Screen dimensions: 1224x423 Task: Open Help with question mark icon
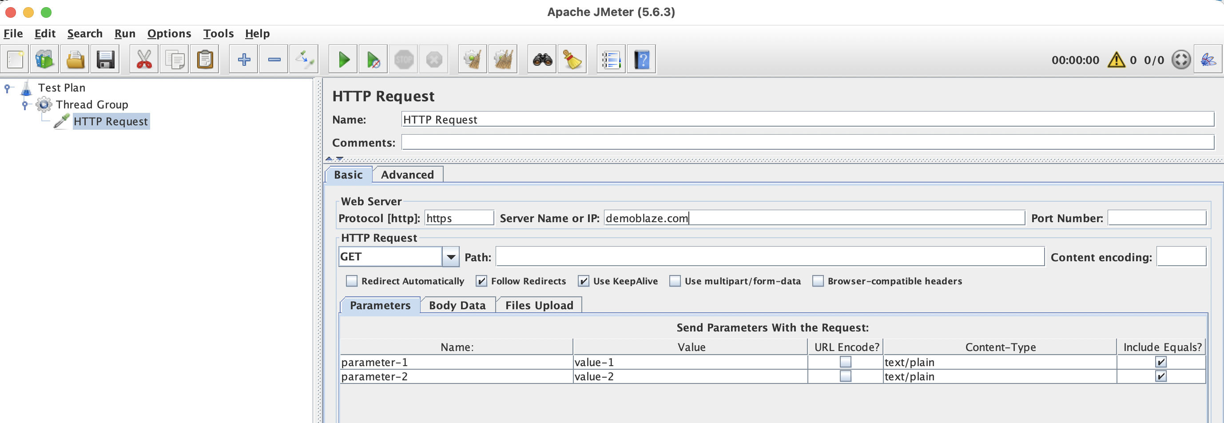[641, 60]
